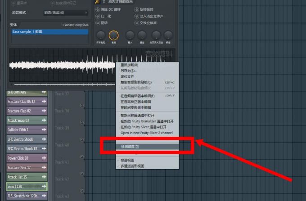Click the 输入 fade-in knob
The image size is (306, 201).
[x=130, y=35]
